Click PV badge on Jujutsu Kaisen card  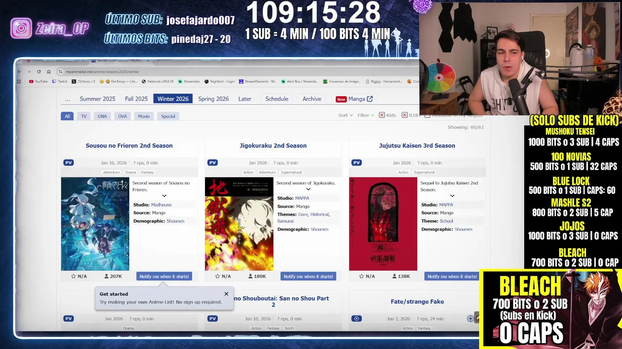click(357, 162)
